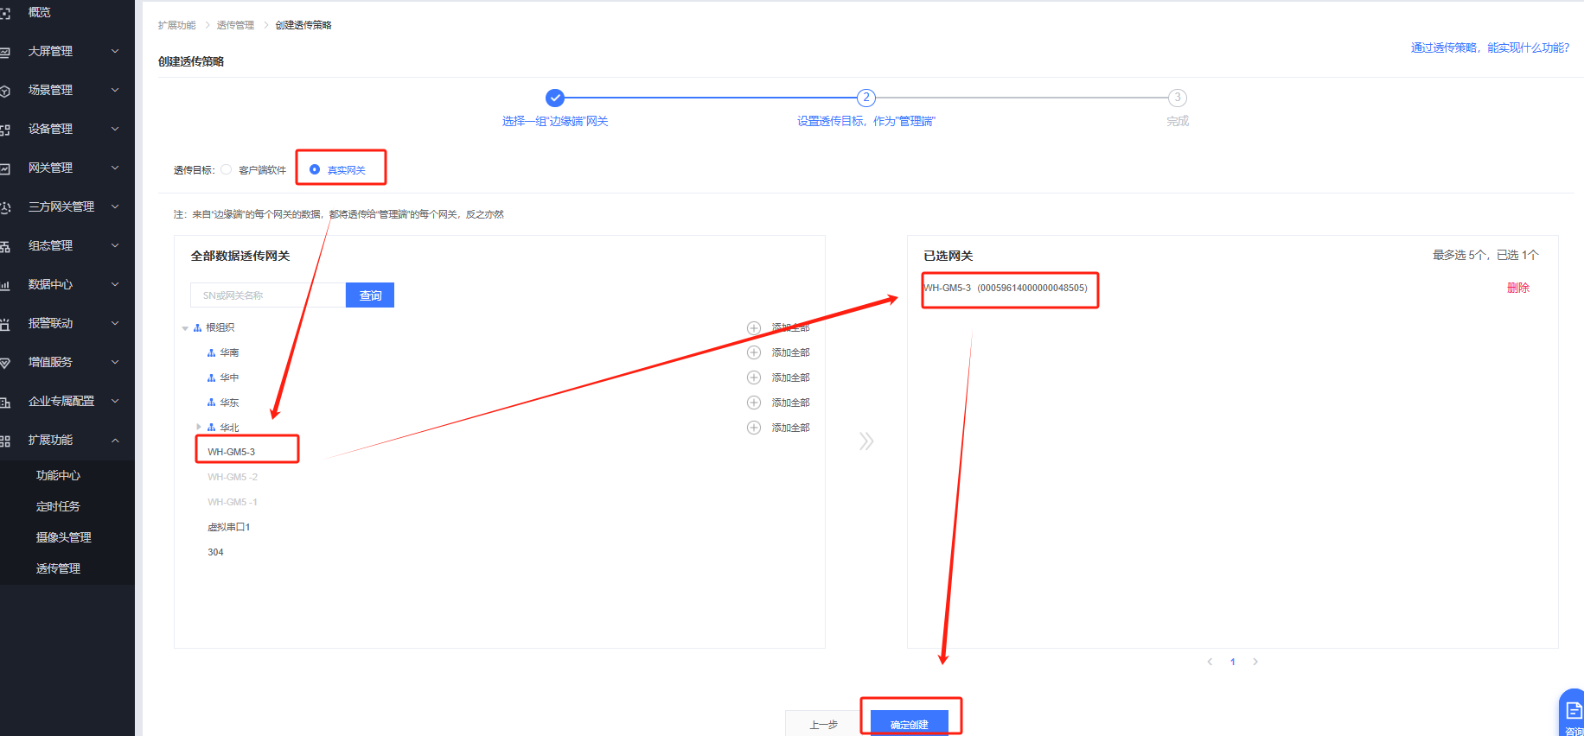
Task: Expand the 组态管理 sidebar chevron
Action: click(115, 245)
